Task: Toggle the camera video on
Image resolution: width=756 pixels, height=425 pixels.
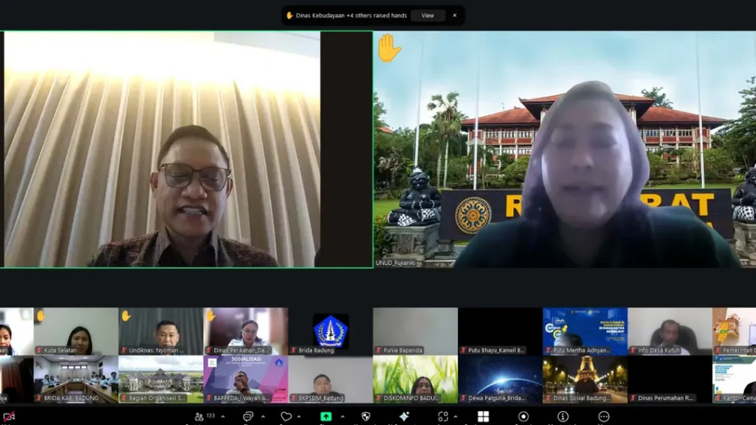Action: coord(9,417)
